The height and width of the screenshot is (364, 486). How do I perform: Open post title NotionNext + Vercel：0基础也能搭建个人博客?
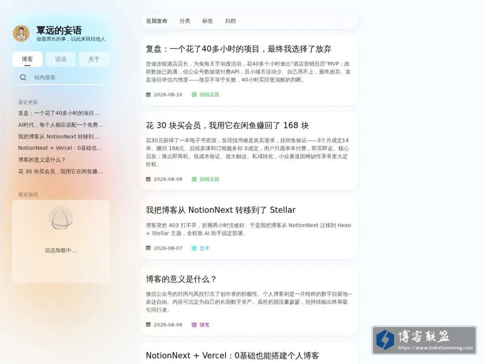click(x=232, y=356)
